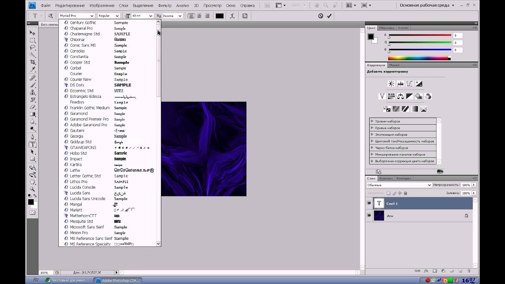The image size is (505, 284).
Task: Select the Crop tool in the toolbox
Action: coord(32,62)
